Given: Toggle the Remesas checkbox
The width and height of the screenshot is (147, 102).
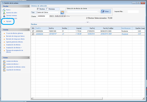Looking at the screenshot, I should [x=47, y=9].
